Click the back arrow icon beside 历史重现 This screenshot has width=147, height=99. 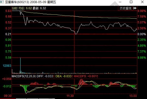coord(135,8)
